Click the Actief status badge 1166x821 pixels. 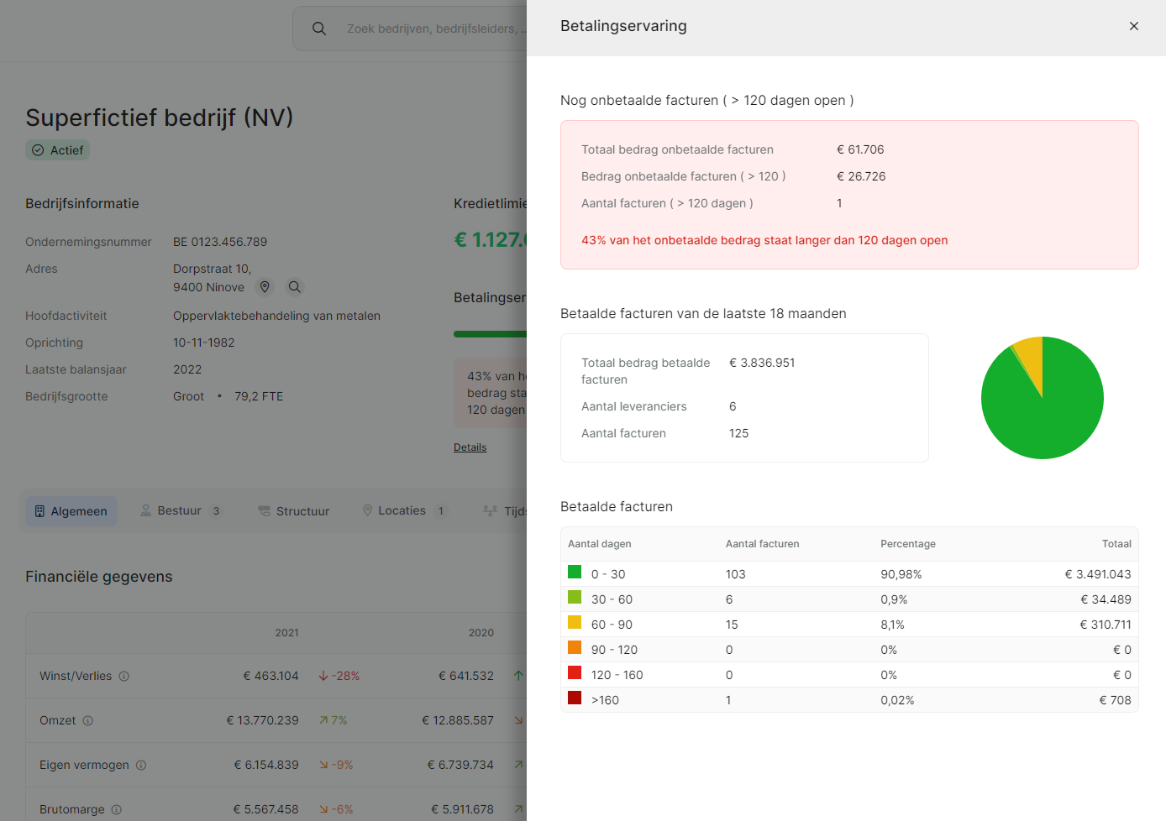[x=58, y=150]
